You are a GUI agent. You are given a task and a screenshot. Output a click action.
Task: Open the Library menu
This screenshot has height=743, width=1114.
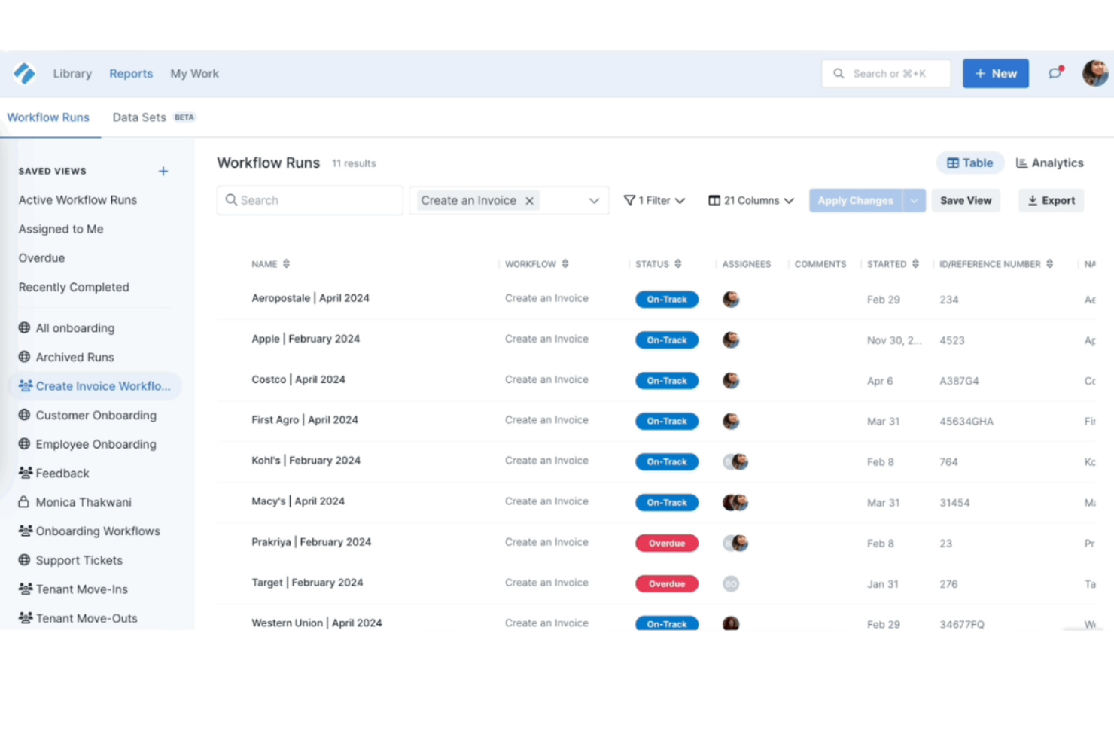click(72, 73)
